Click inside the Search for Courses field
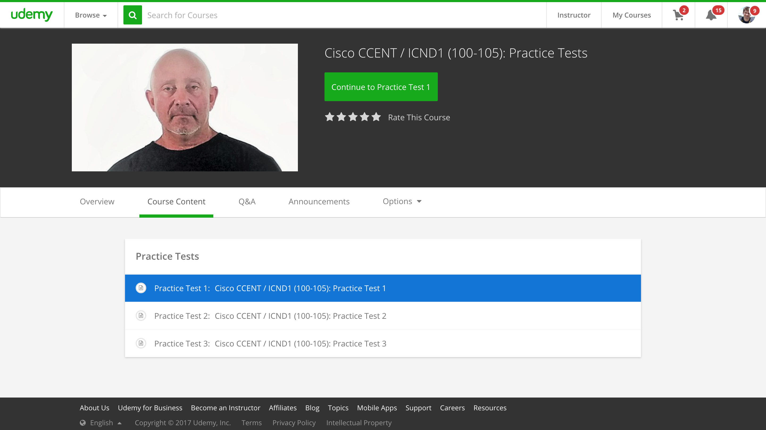 344,15
